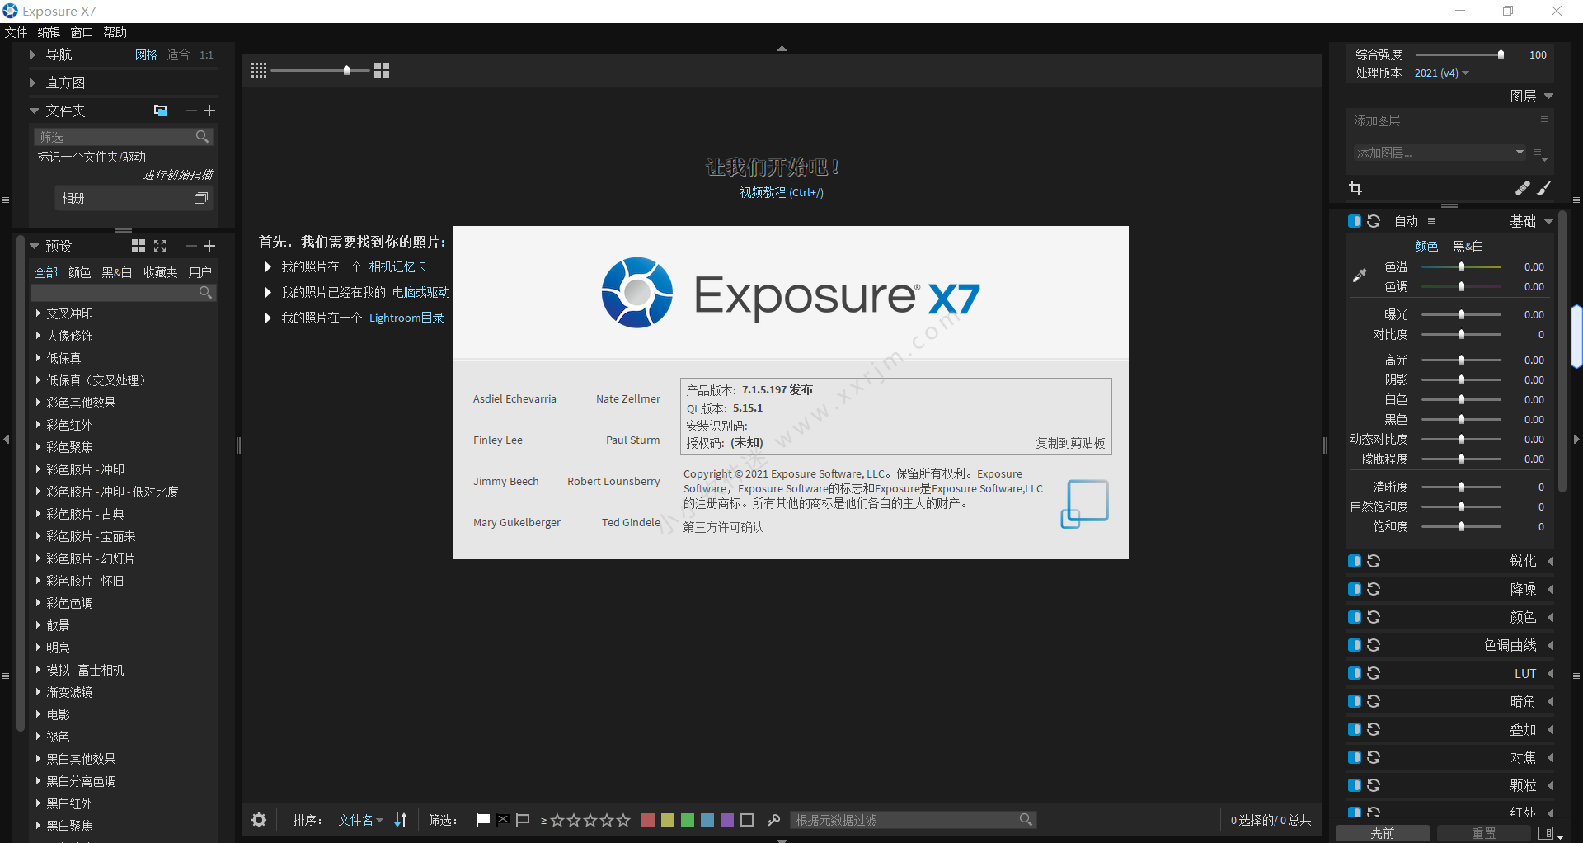Open the 相机记忆卡 link

397,266
